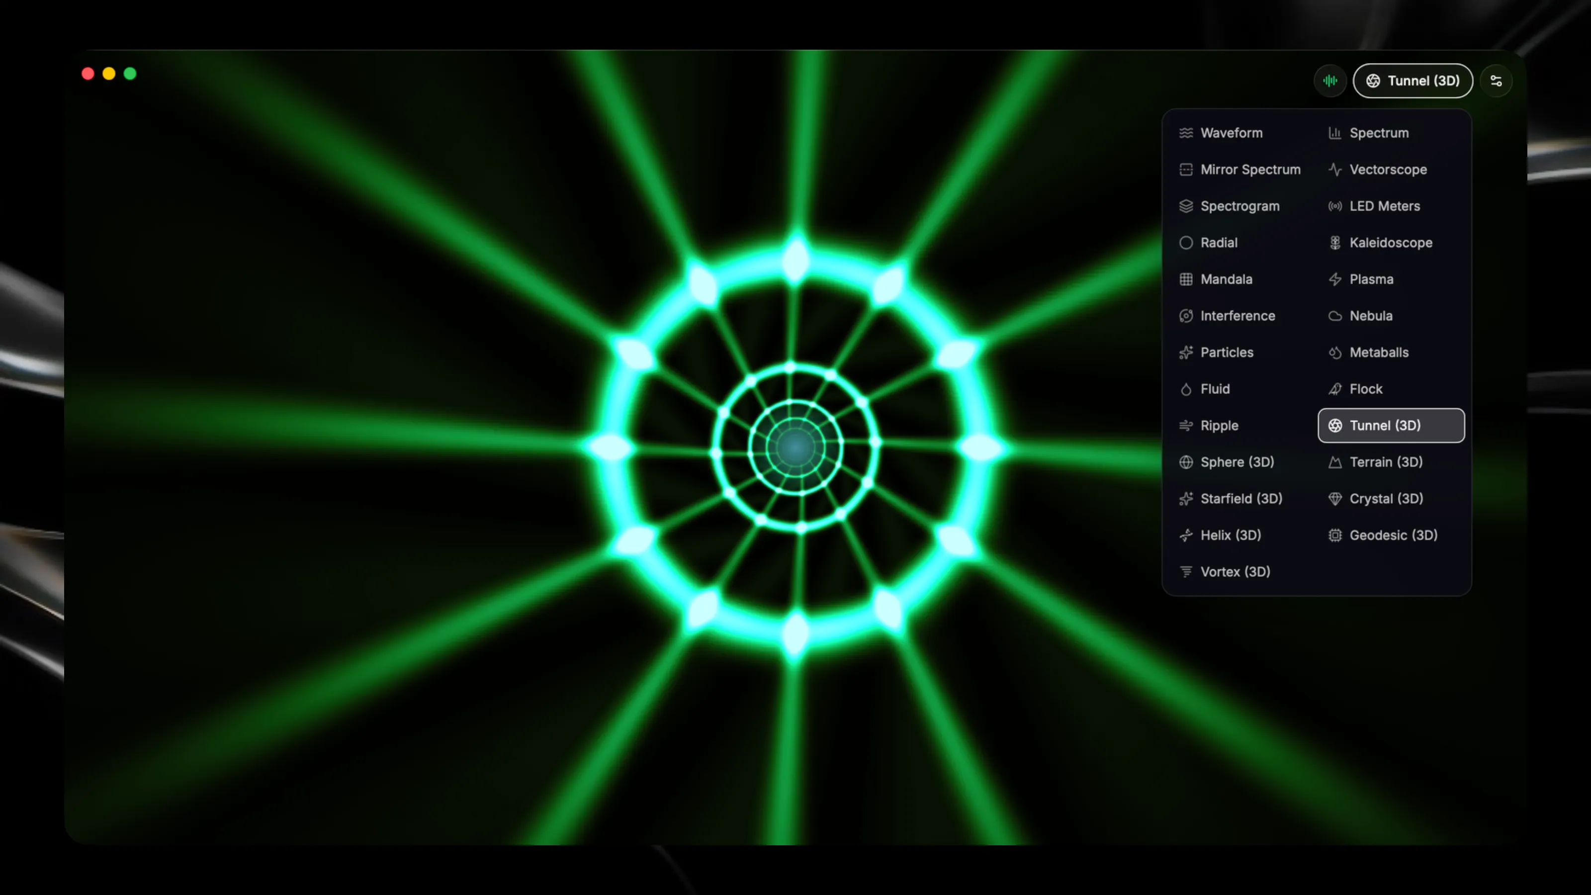This screenshot has height=895, width=1591.
Task: Choose the Interference visualizer
Action: coord(1242,316)
